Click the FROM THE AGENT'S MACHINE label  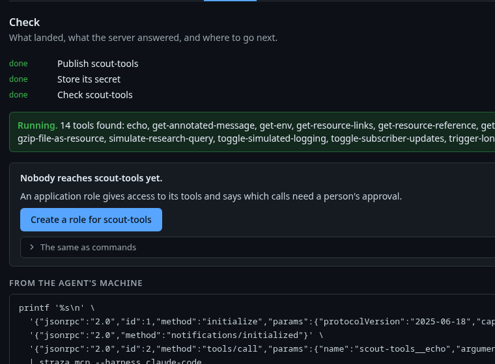(76, 283)
